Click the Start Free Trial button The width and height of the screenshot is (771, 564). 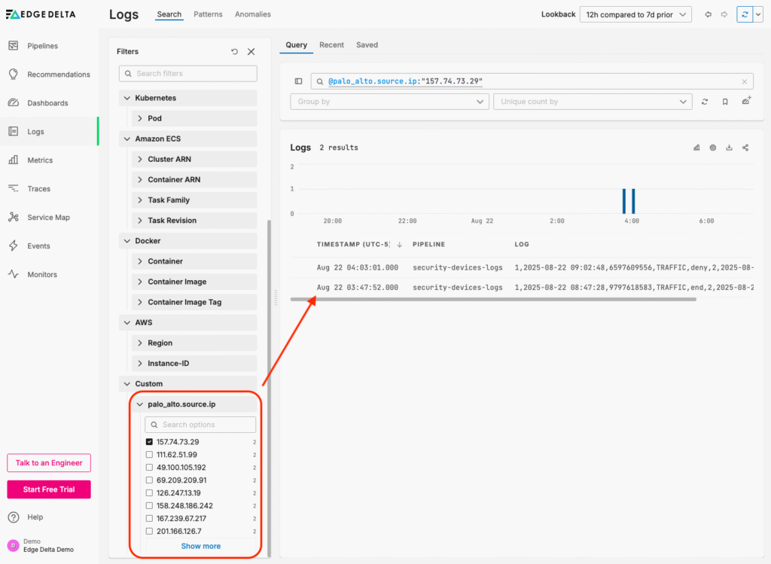click(x=49, y=489)
